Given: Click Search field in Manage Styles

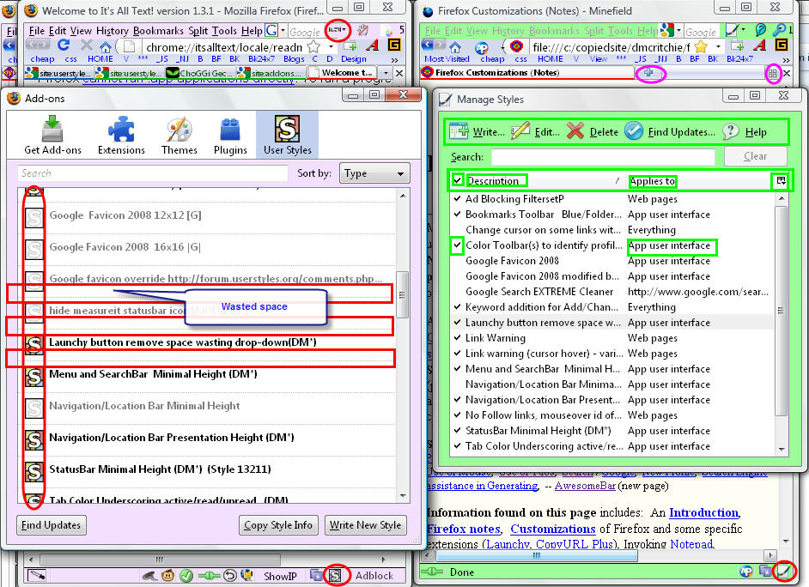Looking at the screenshot, I should tap(603, 157).
